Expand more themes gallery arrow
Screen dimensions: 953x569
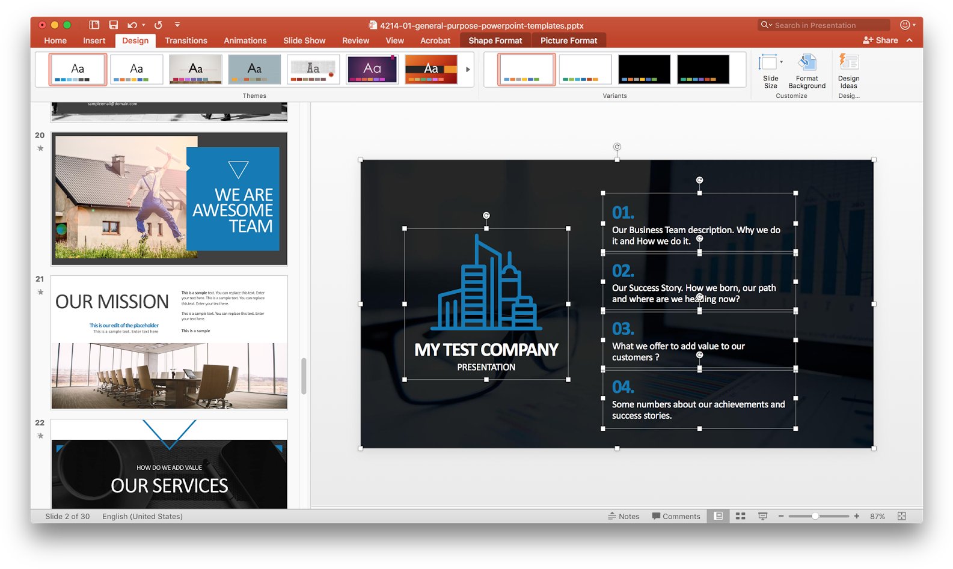[x=468, y=70]
